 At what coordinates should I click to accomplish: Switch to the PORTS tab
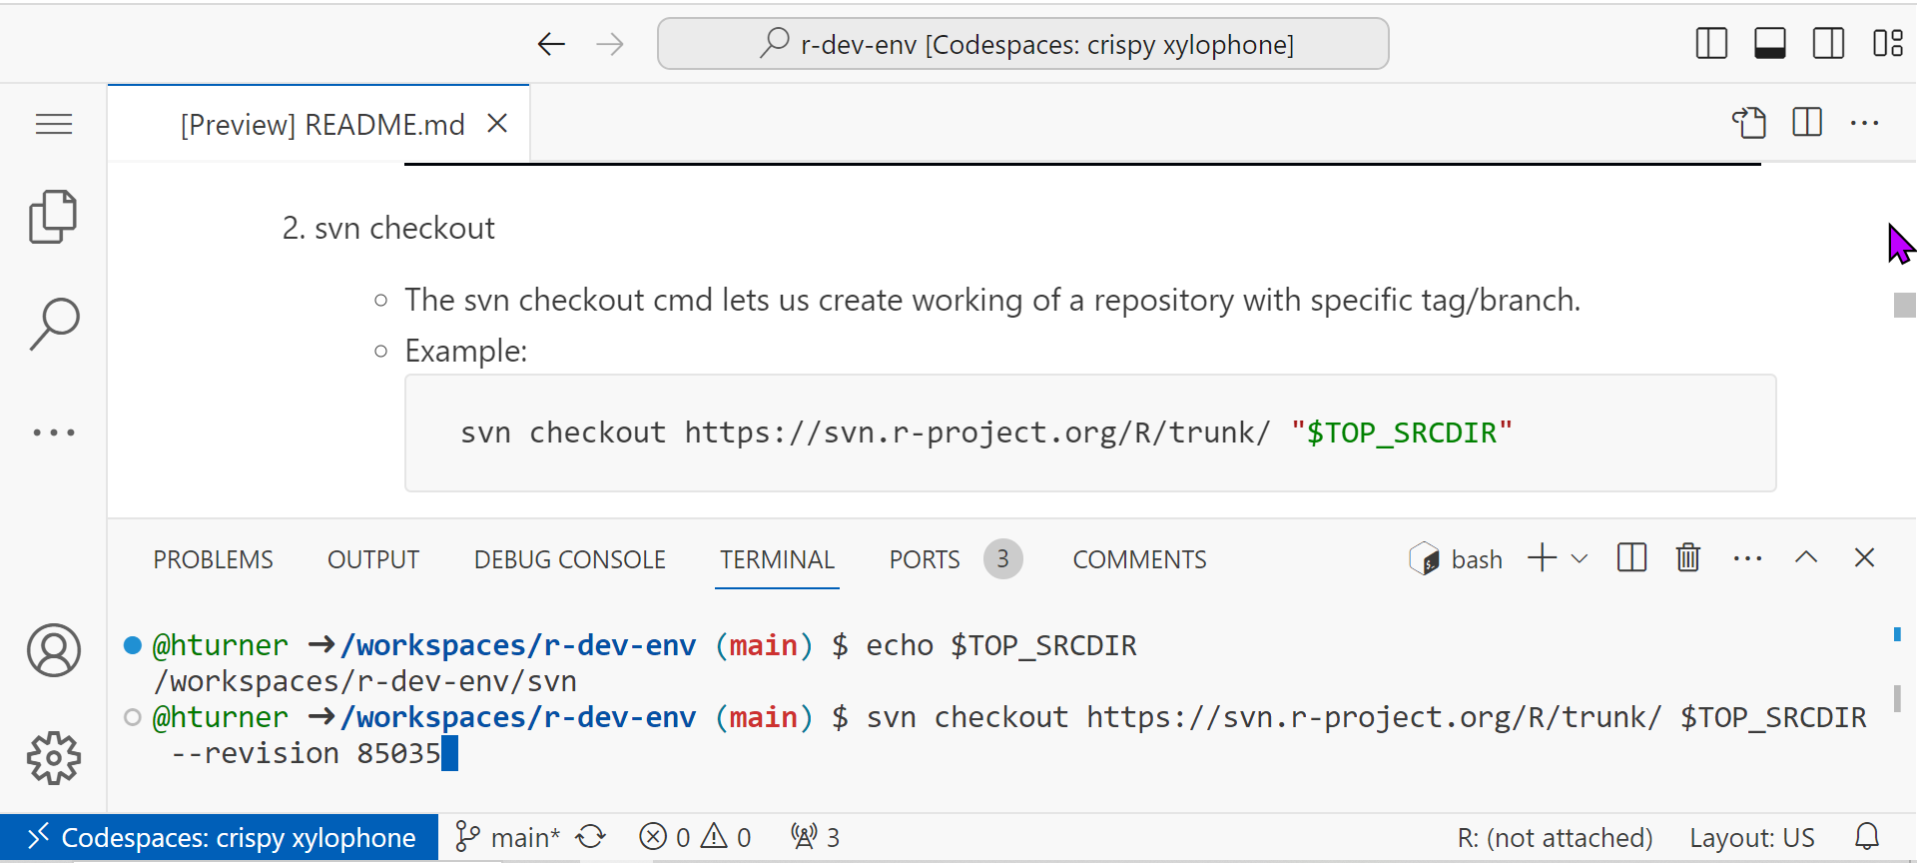tap(925, 559)
